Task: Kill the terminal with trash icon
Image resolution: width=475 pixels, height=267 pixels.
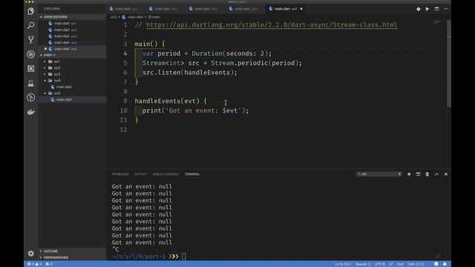Action: click(427, 174)
